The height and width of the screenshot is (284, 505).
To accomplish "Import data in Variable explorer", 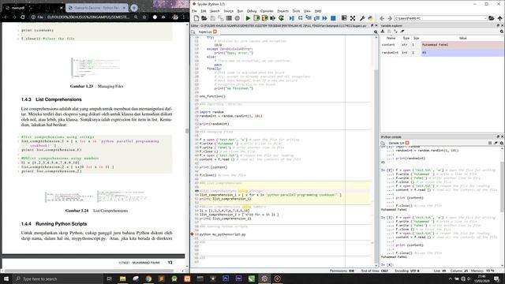I will [x=383, y=32].
